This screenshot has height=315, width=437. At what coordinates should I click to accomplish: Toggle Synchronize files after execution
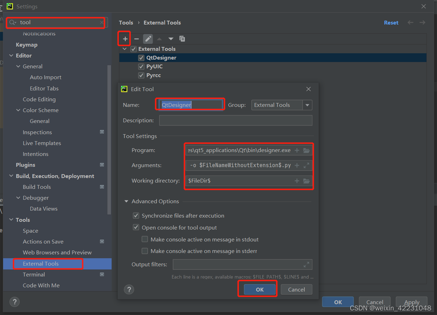136,215
